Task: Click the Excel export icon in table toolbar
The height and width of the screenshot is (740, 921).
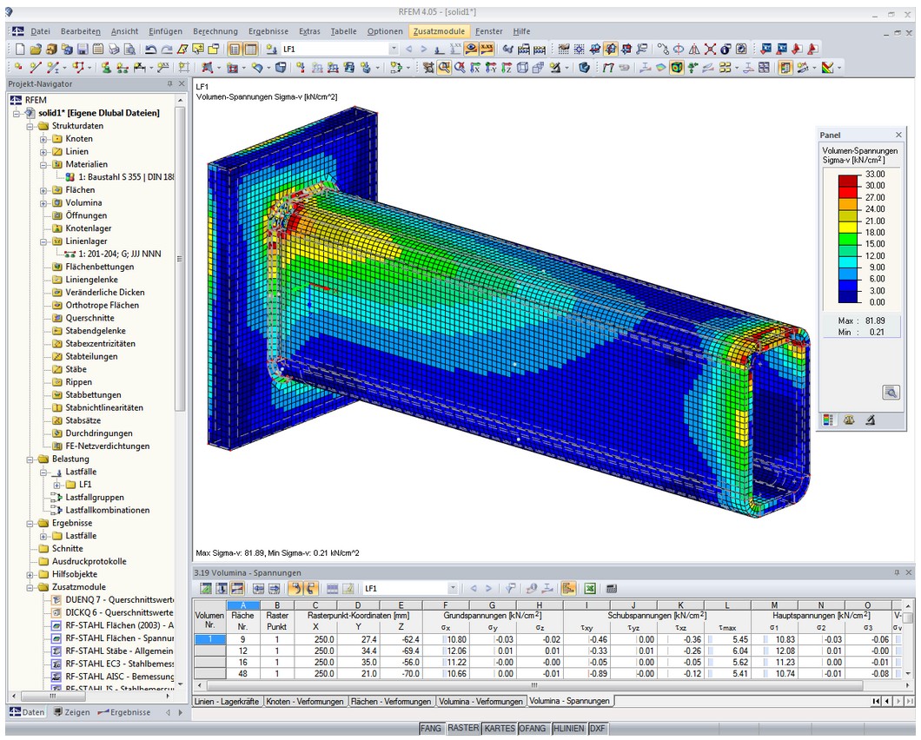Action: 590,588
